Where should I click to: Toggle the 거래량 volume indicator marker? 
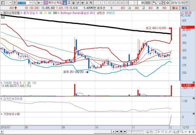1,83
